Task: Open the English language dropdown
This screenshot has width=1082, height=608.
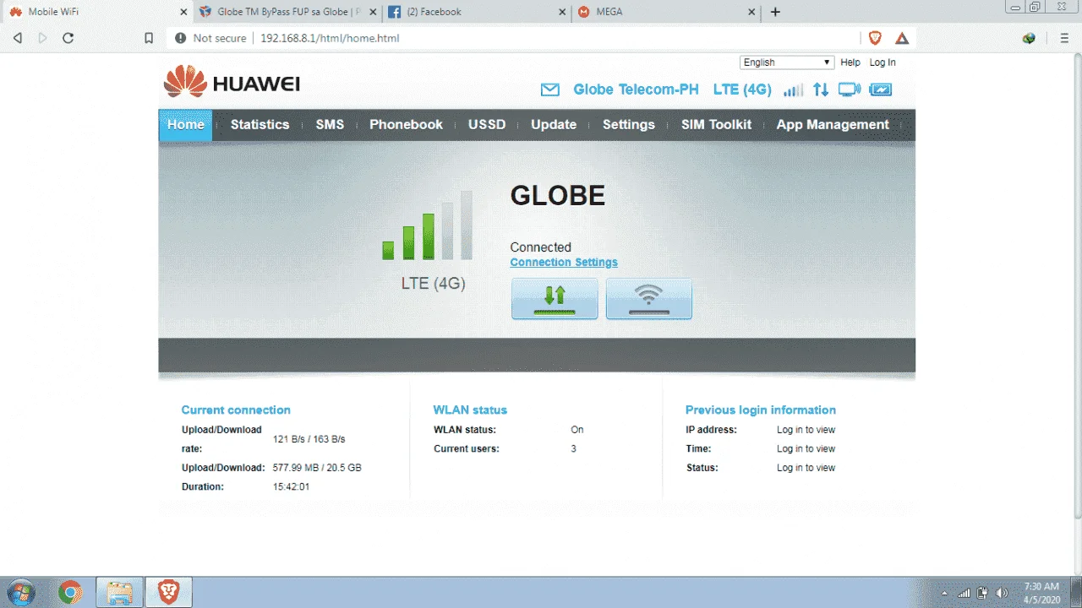Action: (x=787, y=62)
